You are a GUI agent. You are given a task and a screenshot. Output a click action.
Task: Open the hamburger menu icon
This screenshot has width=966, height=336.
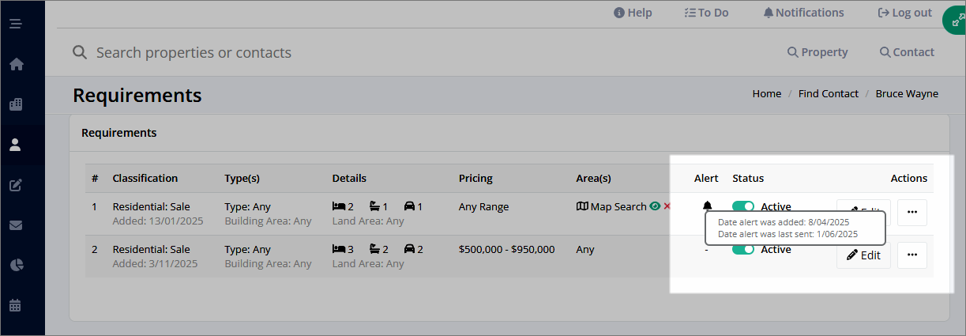point(15,24)
